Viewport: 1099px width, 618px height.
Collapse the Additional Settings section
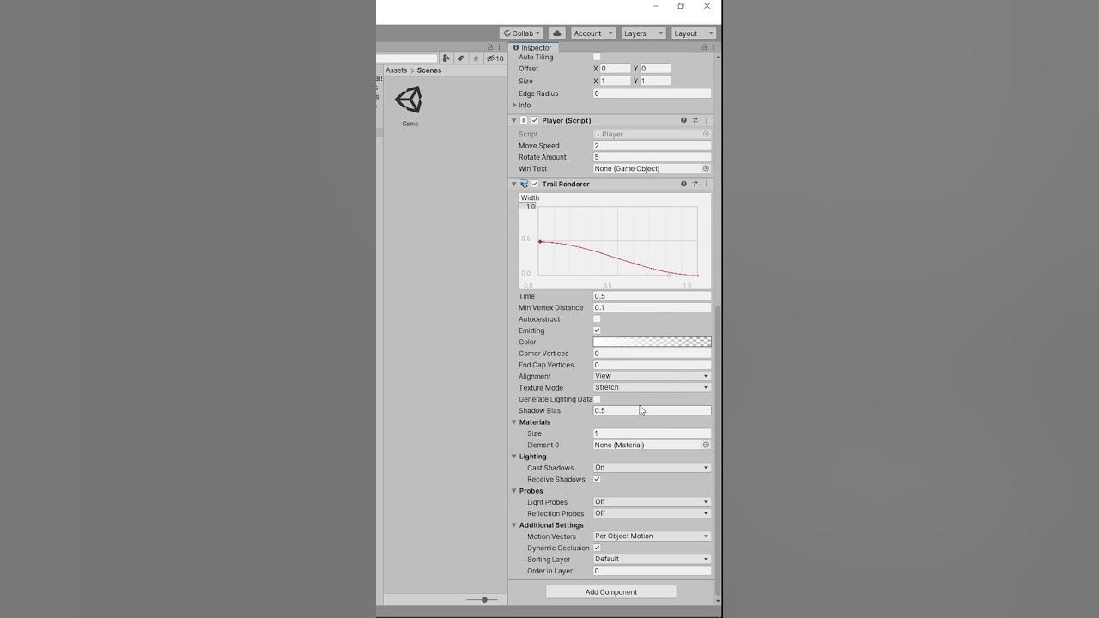click(514, 525)
